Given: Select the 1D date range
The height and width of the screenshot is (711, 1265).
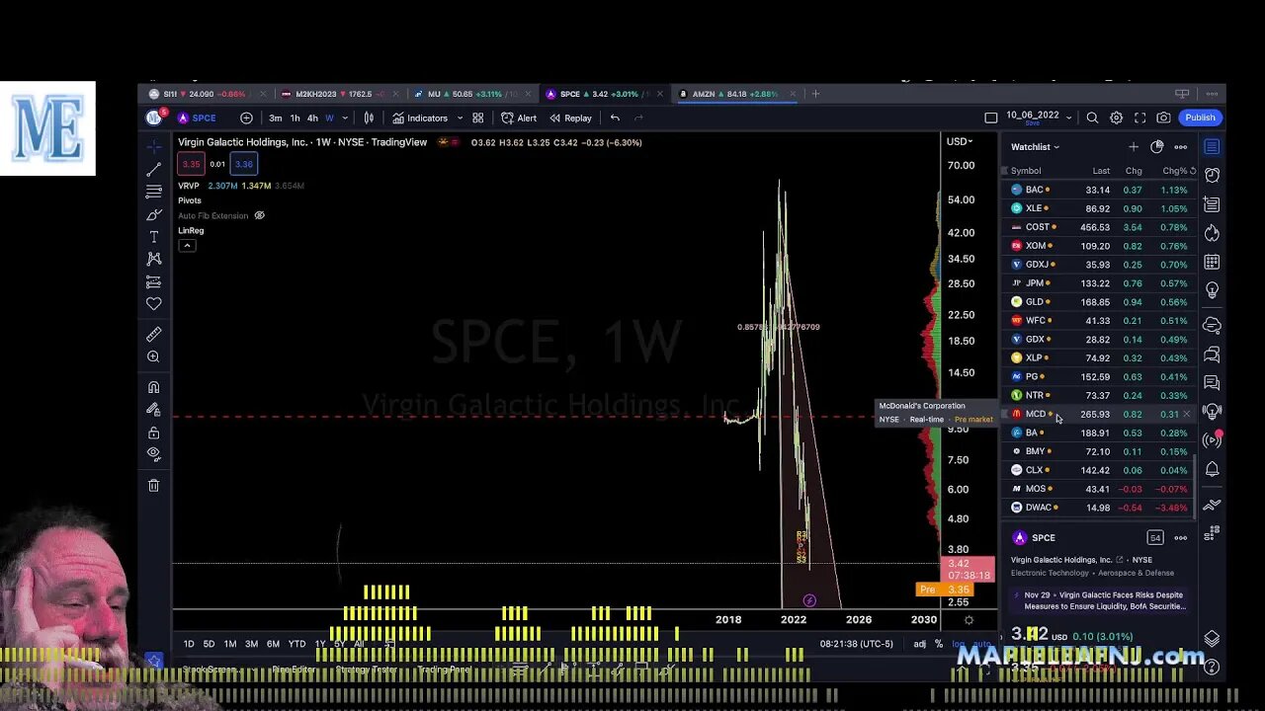Looking at the screenshot, I should click(188, 644).
